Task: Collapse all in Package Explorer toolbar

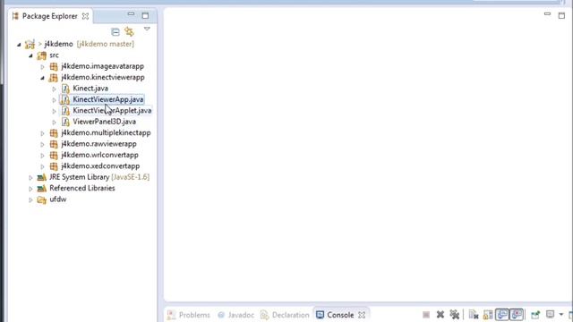Action: [115, 32]
